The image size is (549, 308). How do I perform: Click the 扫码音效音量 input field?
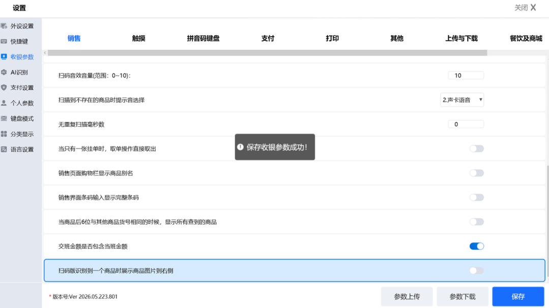coord(466,75)
